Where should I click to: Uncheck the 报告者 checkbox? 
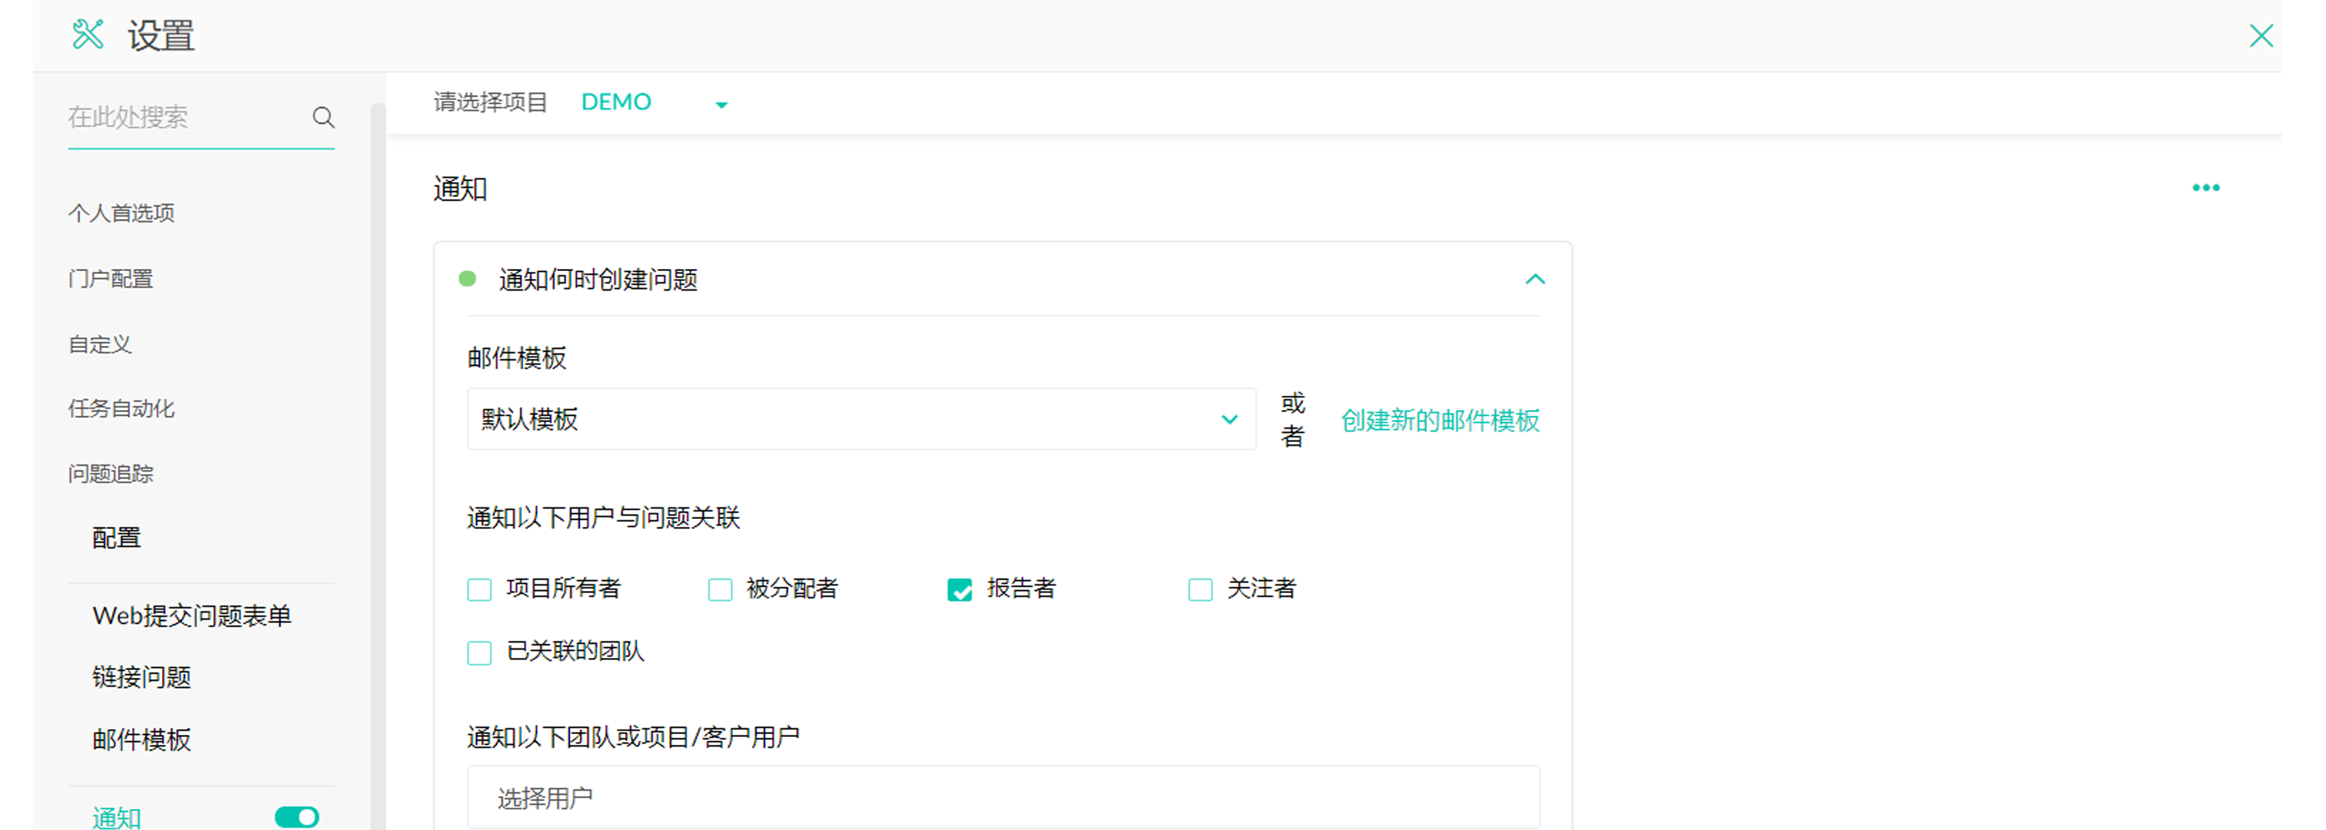tap(959, 589)
